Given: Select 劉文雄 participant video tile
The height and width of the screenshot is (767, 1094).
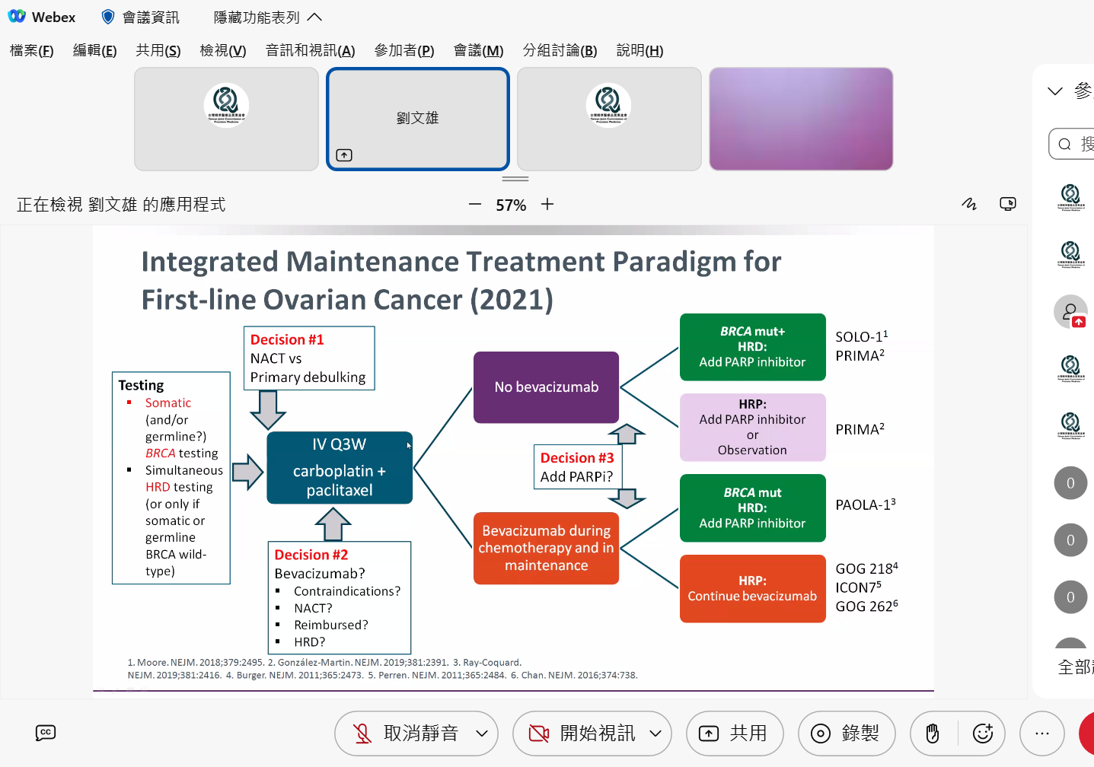Looking at the screenshot, I should point(418,119).
